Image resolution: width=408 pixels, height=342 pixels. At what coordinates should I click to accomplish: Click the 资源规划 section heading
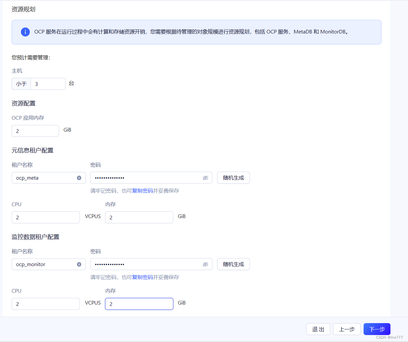pos(24,9)
